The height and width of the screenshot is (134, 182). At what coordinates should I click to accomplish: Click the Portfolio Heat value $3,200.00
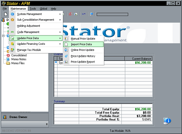click(143, 116)
